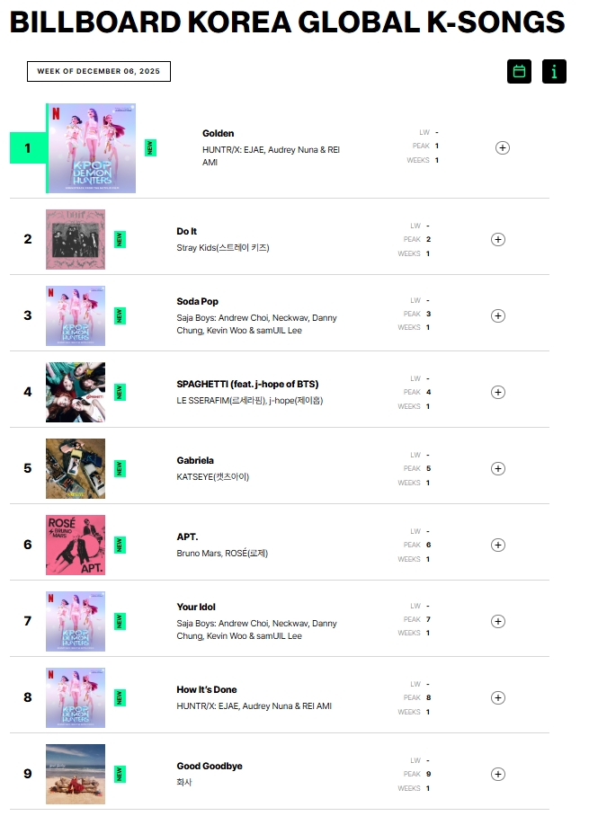The width and height of the screenshot is (589, 816).
Task: Click plus icon for How It's Done
Action: (x=498, y=697)
